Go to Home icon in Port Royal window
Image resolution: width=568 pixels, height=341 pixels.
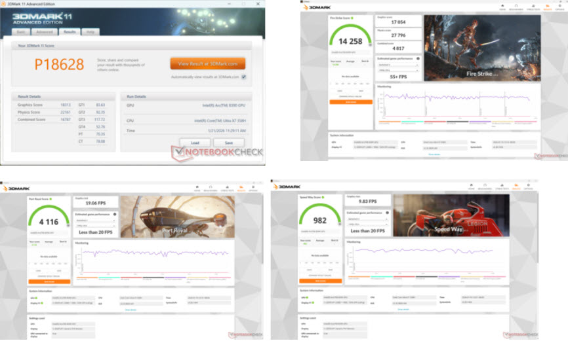tap(197, 188)
